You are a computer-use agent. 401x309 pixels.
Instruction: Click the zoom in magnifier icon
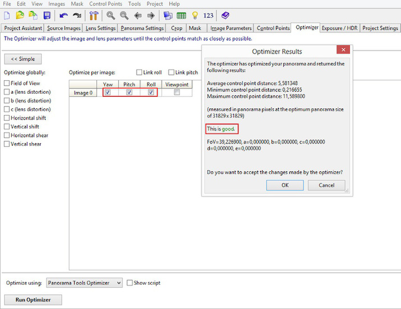(x=110, y=15)
